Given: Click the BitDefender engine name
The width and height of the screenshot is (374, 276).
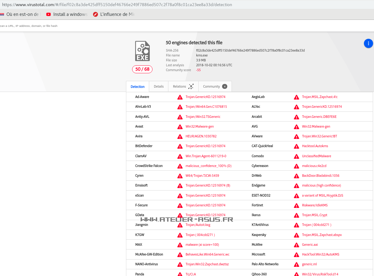Looking at the screenshot, I should (144, 146).
